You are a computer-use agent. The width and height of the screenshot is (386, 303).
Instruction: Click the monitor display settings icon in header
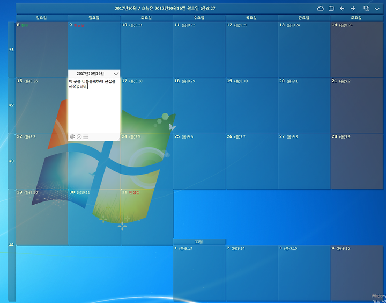[367, 9]
